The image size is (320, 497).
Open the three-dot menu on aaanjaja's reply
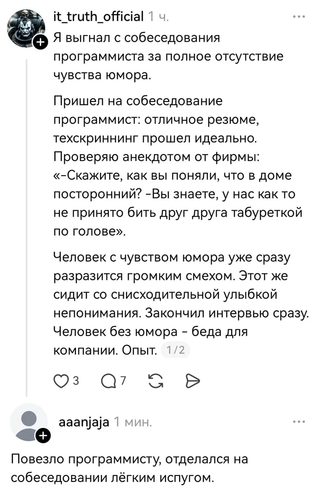(299, 422)
